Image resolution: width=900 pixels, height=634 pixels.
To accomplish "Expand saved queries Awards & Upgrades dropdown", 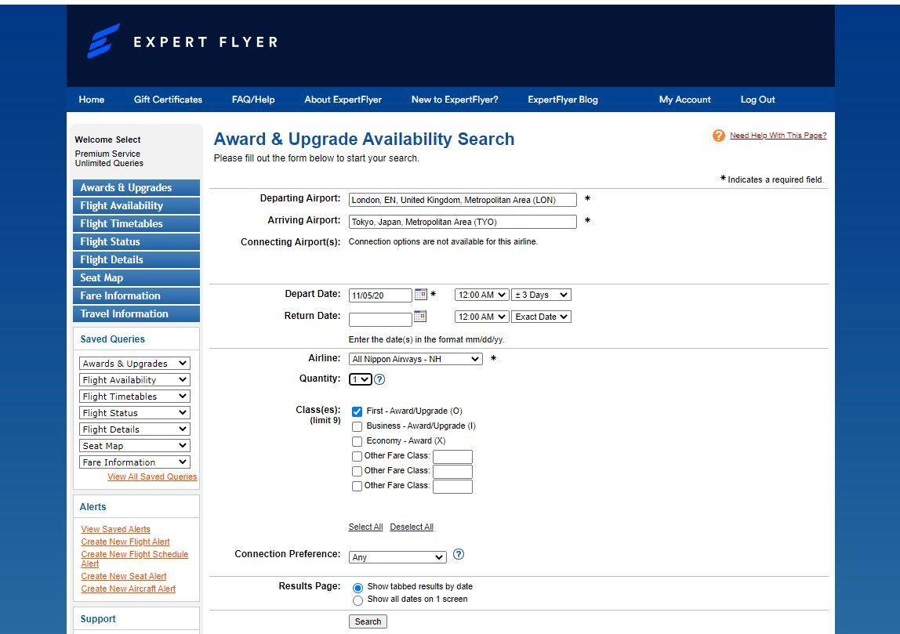I will tap(134, 363).
